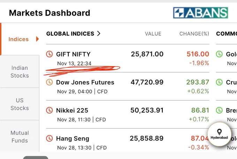Click the Hang Seng clock icon

(x=49, y=138)
